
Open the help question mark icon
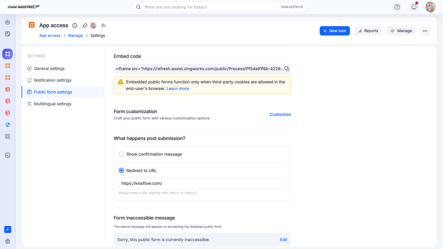point(397,7)
